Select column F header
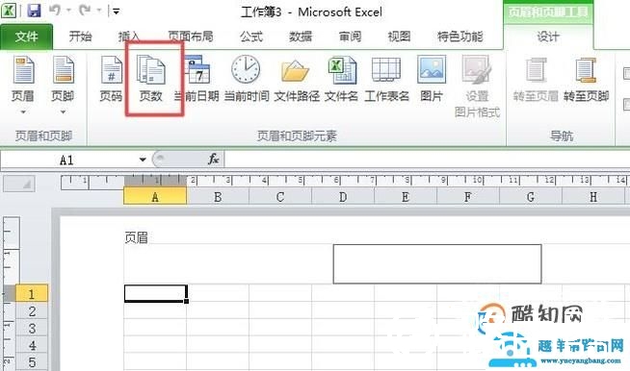The height and width of the screenshot is (371, 630). (468, 196)
